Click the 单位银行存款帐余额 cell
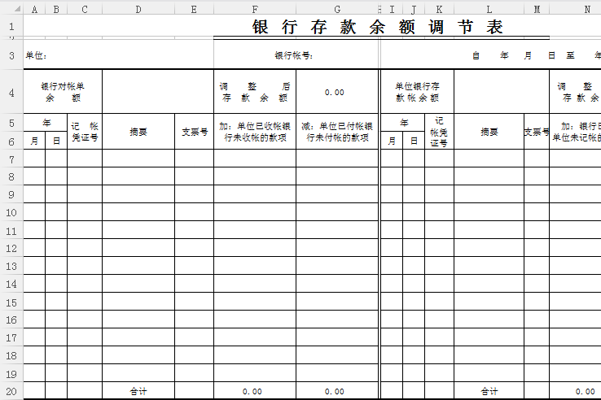This screenshot has height=400, width=601. pos(417,92)
